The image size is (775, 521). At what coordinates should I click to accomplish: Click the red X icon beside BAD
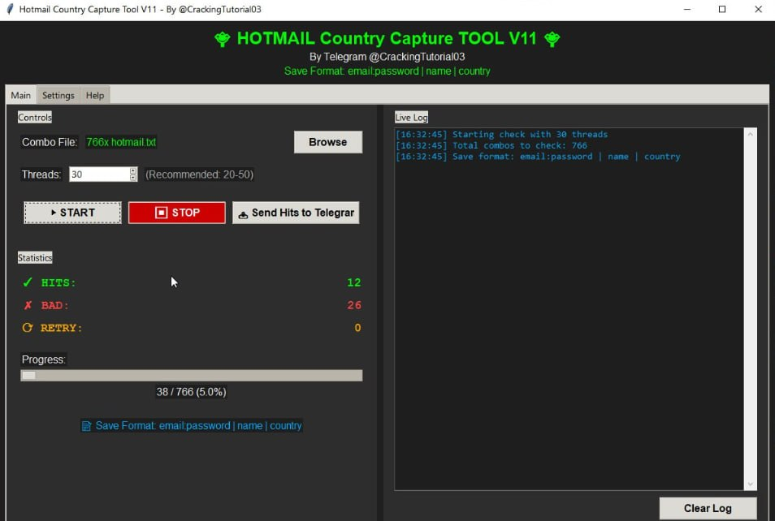(x=28, y=305)
